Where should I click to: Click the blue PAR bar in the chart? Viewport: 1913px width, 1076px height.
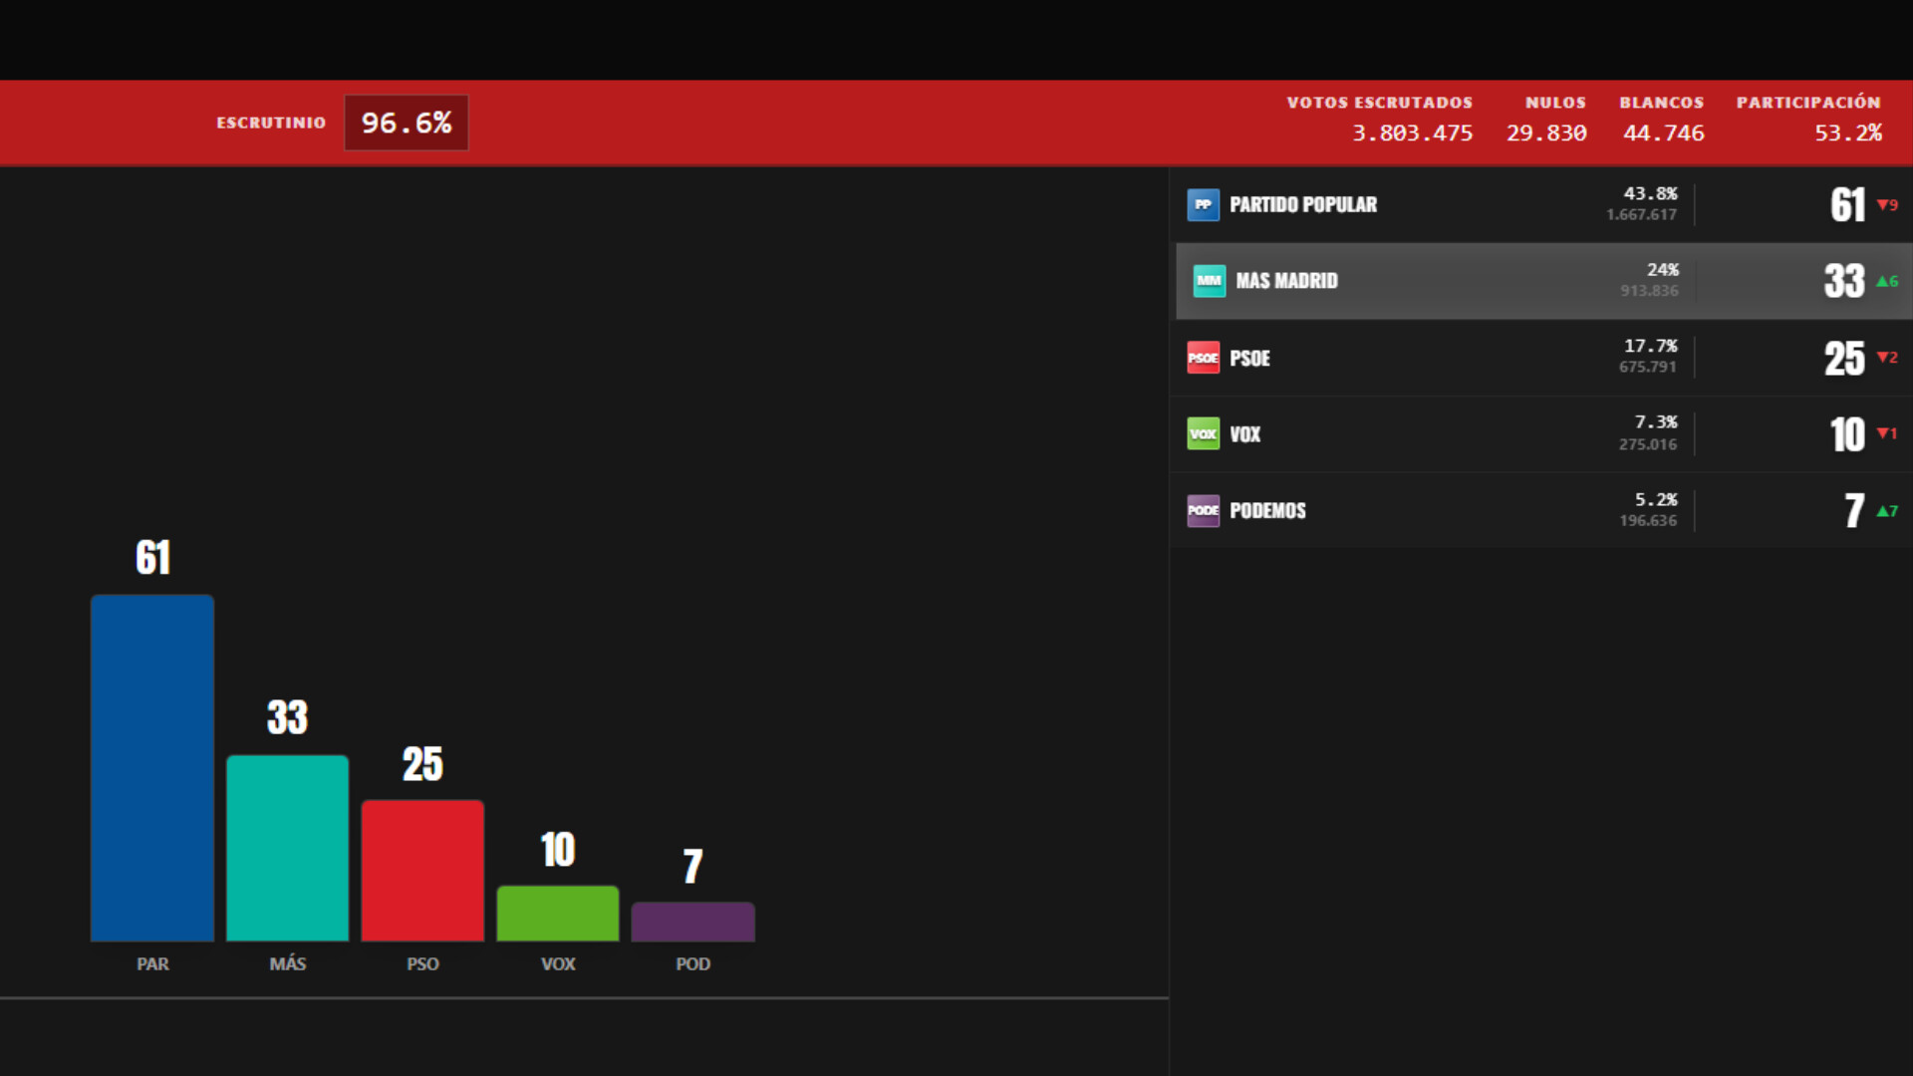click(x=151, y=767)
